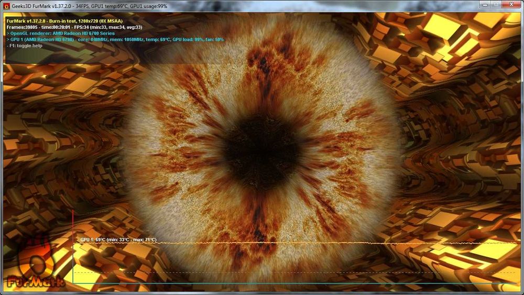Image resolution: width=524 pixels, height=295 pixels.
Task: Maximize the FurMark window
Action: click(x=496, y=5)
